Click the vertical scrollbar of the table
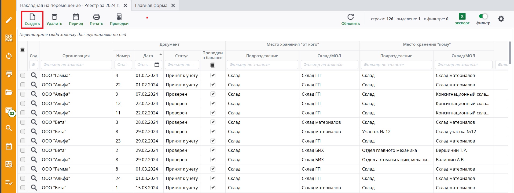The height and width of the screenshot is (193, 514). (x=510, y=53)
